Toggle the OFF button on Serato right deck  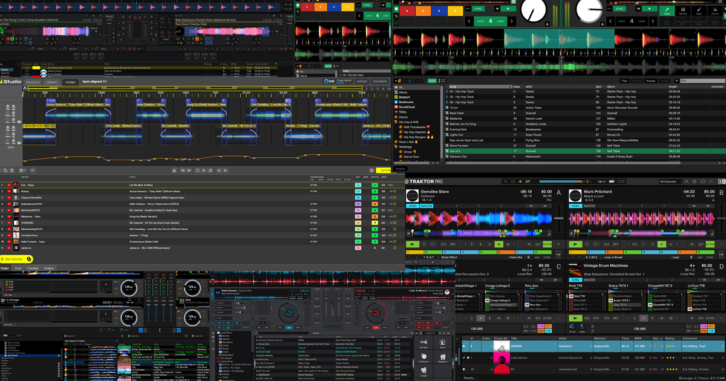pyautogui.click(x=609, y=8)
